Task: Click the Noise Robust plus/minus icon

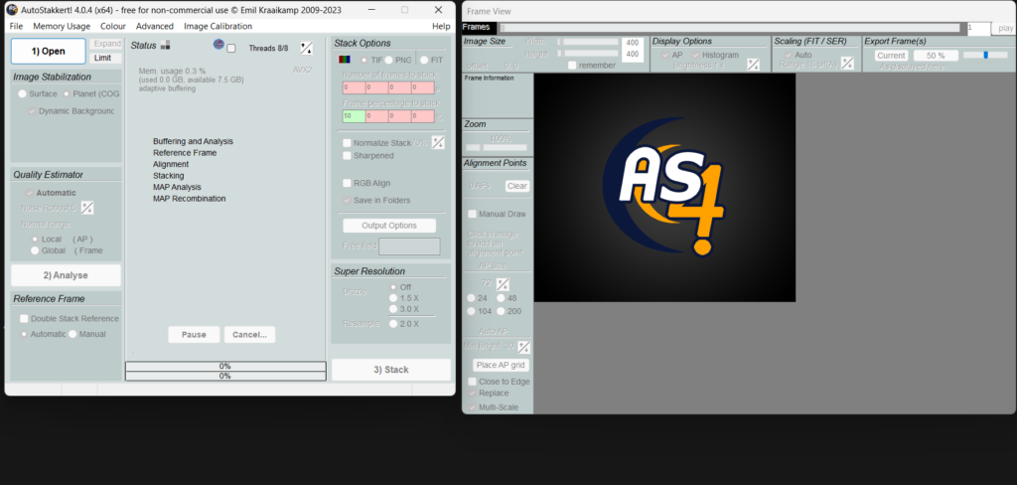Action: click(x=87, y=208)
